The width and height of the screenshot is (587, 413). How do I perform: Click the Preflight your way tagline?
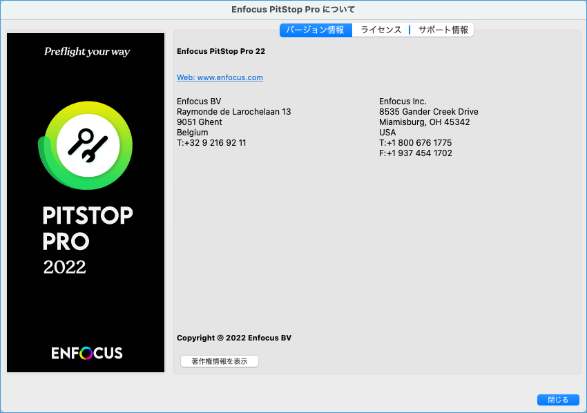(x=87, y=51)
